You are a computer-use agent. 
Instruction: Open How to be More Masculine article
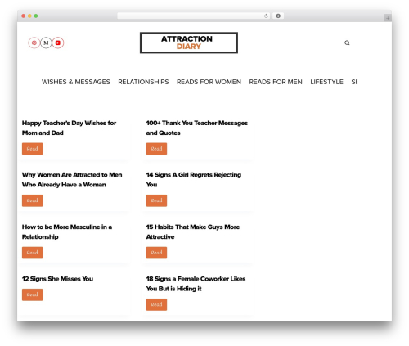(67, 231)
